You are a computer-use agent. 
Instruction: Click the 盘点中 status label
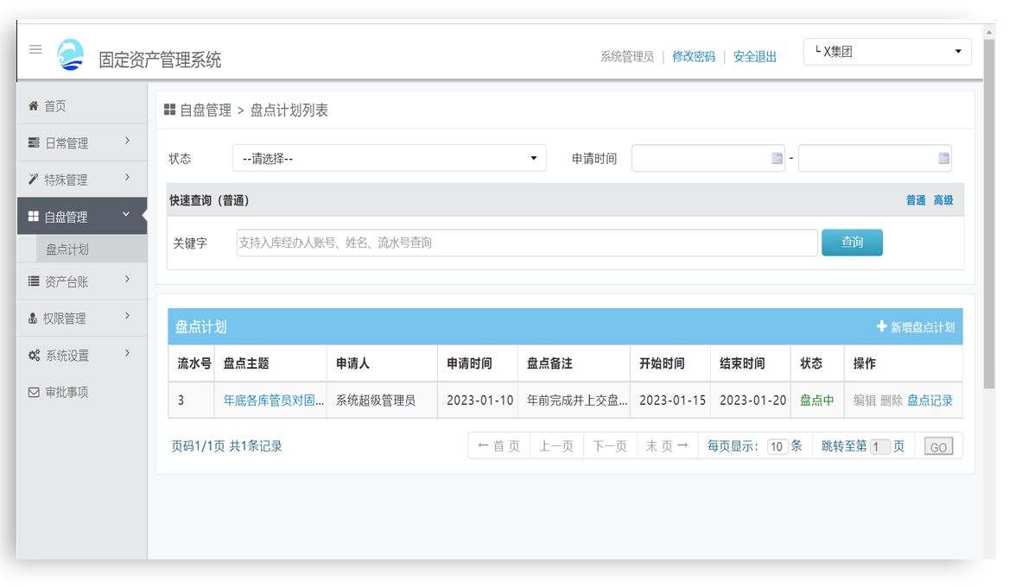click(815, 401)
